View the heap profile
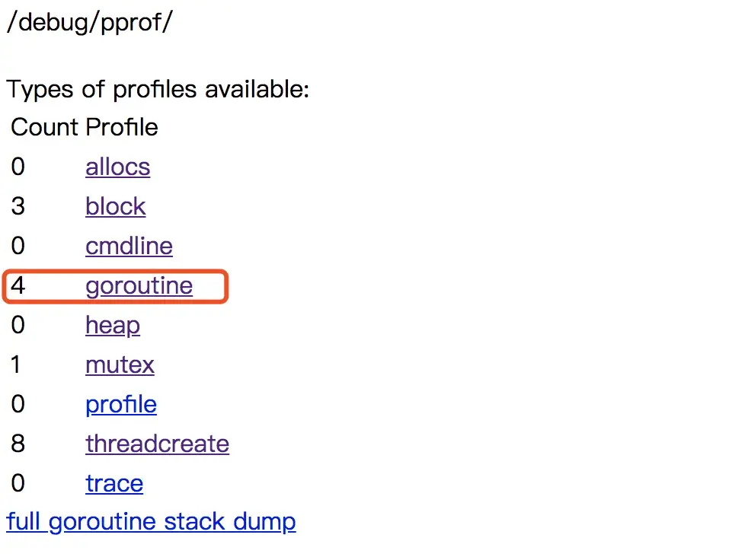The image size is (745, 557). (x=112, y=326)
